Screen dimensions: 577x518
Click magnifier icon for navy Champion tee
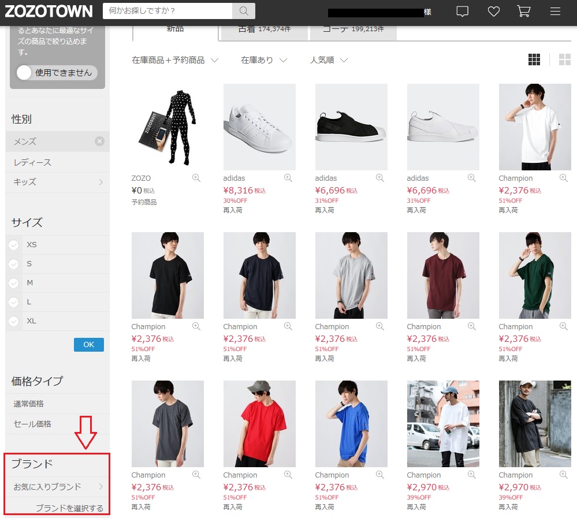click(288, 326)
